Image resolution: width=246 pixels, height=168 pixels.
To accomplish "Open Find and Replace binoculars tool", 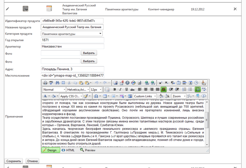I will (x=57, y=83).
